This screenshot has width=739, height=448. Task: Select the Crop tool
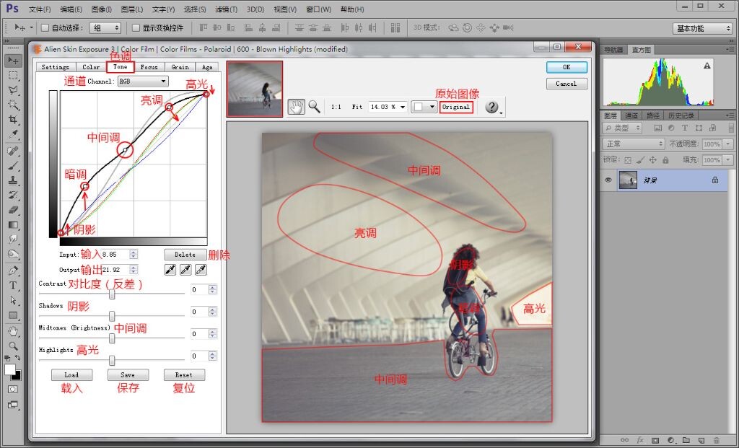tap(13, 120)
